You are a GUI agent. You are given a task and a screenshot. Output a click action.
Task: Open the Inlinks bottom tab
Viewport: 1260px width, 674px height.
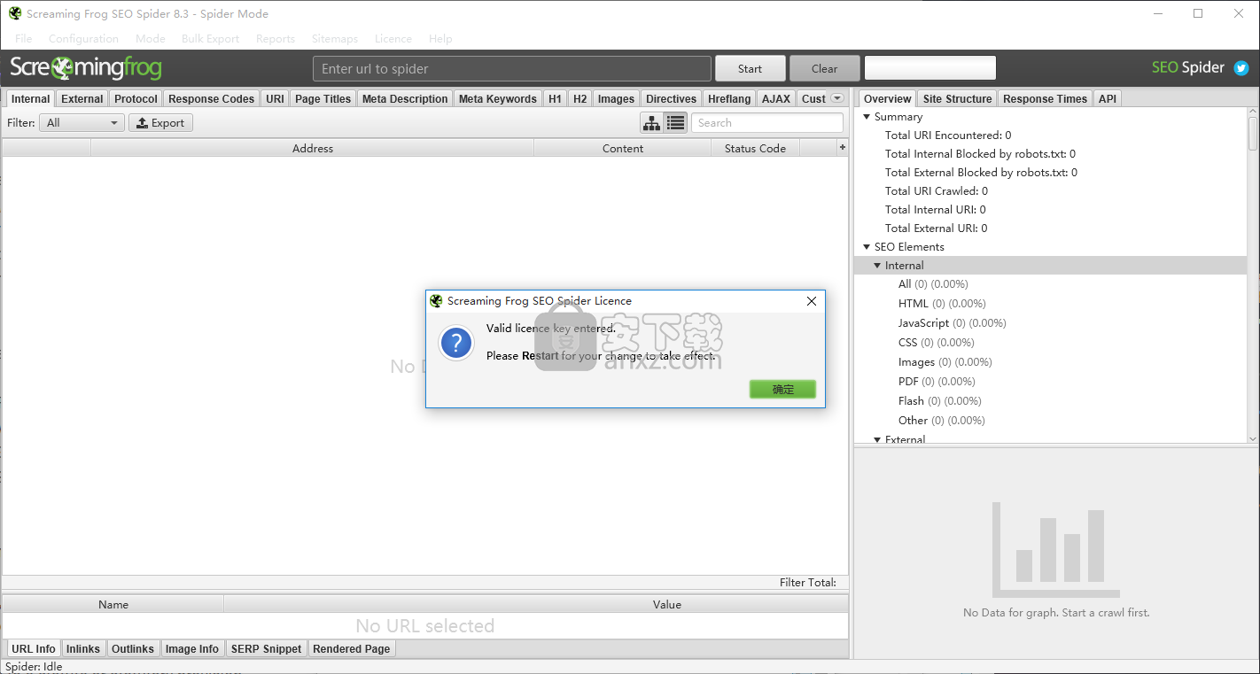tap(83, 649)
